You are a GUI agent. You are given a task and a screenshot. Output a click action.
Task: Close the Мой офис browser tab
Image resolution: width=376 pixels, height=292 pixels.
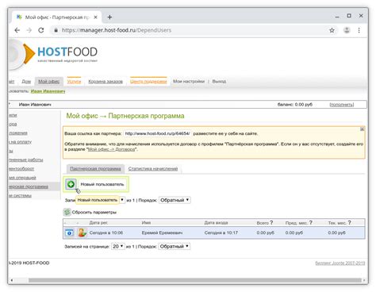tap(95, 17)
